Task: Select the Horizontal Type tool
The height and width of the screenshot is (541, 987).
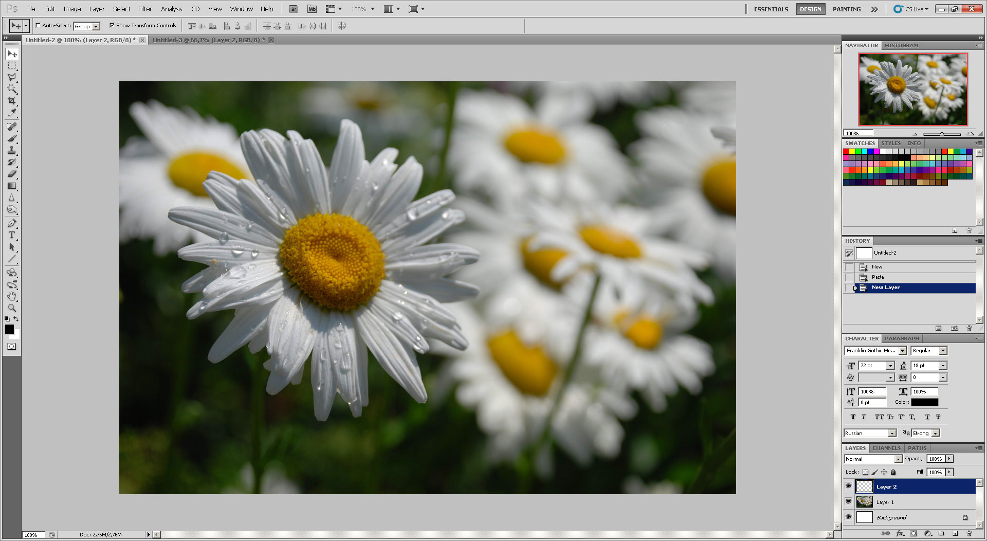Action: [12, 235]
